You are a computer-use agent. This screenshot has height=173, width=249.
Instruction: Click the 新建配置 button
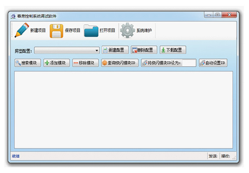(115, 50)
